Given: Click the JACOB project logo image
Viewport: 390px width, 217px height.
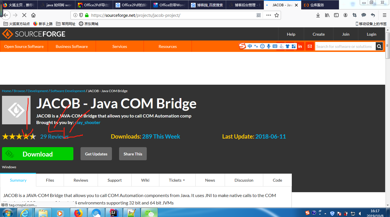Looking at the screenshot, I should point(16,110).
